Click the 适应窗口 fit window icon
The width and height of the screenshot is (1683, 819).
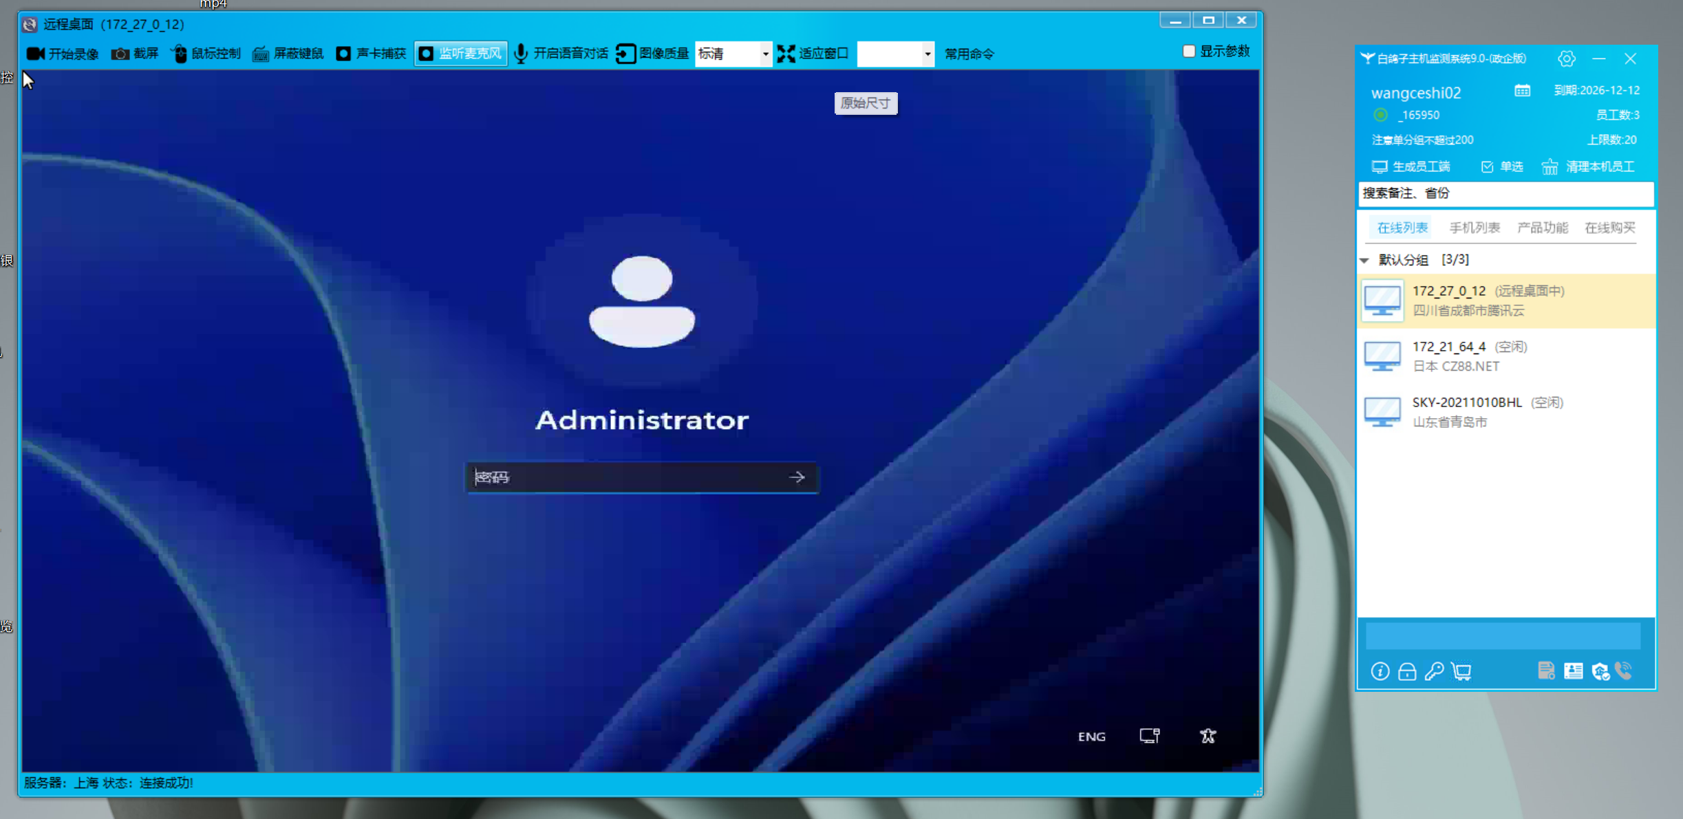coord(786,54)
